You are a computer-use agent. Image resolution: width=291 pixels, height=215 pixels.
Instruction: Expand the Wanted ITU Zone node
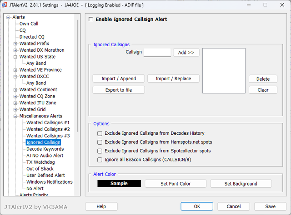(x=15, y=103)
